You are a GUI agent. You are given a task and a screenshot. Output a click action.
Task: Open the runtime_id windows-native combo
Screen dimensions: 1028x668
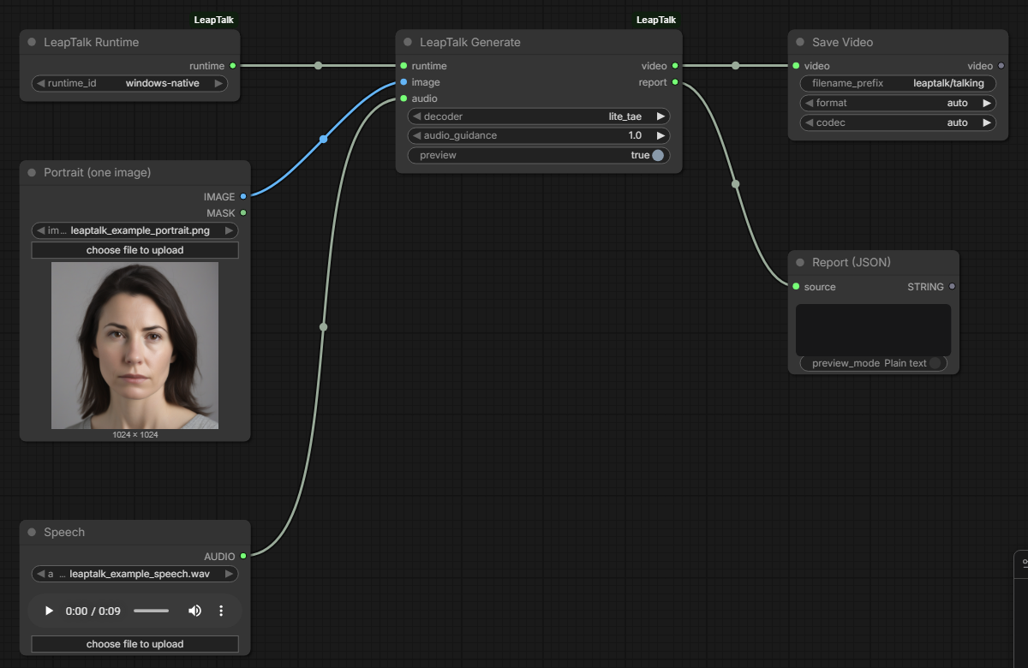click(x=129, y=83)
